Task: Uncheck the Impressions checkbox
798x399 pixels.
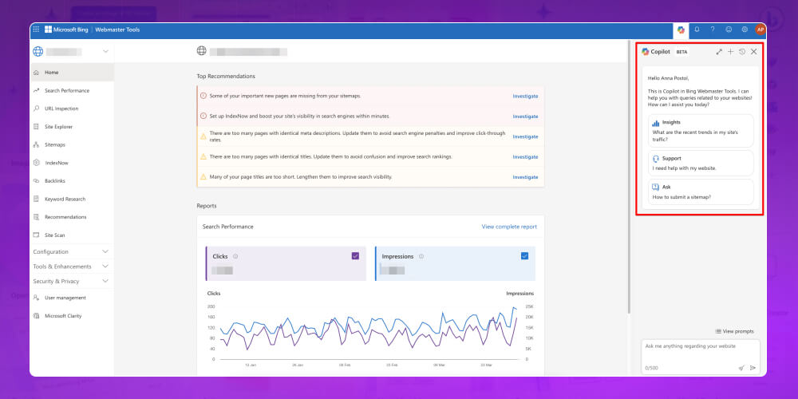Action: (525, 256)
